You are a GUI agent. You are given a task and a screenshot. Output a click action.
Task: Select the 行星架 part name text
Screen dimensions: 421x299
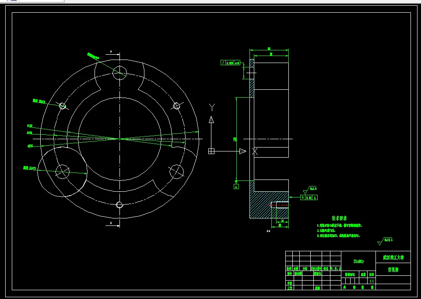click(393, 270)
